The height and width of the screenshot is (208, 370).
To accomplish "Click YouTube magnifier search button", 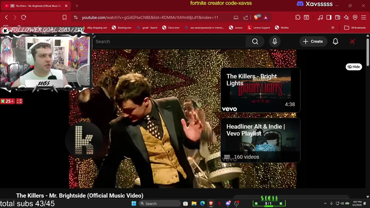I will pos(255,42).
